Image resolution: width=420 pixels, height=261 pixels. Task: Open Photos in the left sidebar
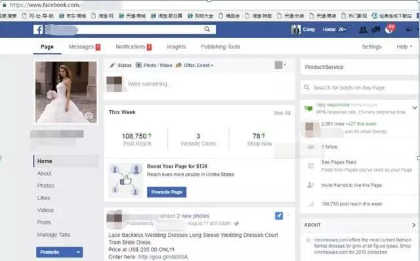pos(45,186)
